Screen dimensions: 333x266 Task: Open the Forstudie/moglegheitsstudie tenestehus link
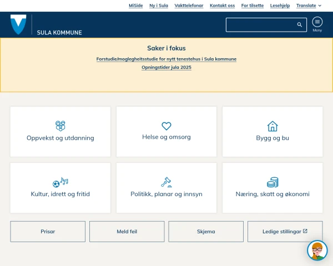tap(167, 59)
